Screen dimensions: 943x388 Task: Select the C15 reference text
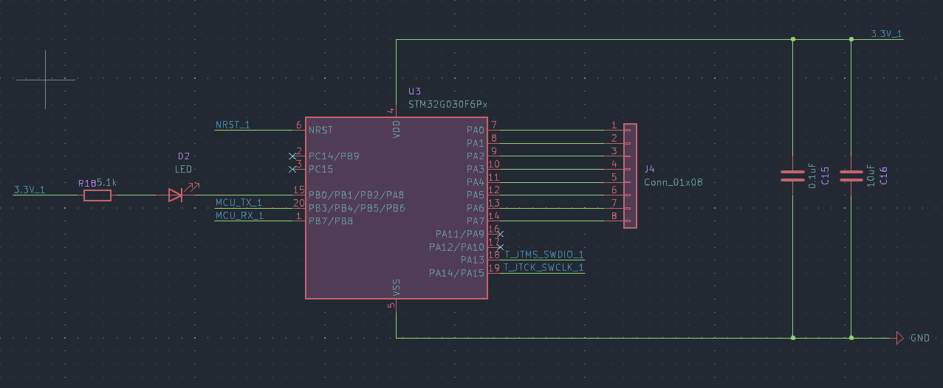825,176
